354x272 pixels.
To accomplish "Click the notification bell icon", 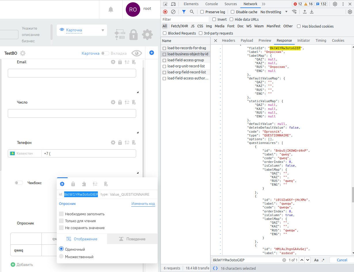I will pos(111,9).
